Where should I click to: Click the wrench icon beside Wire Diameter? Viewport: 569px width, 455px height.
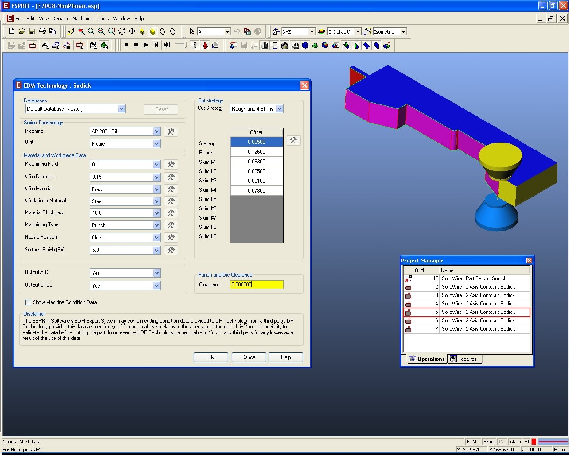click(171, 177)
